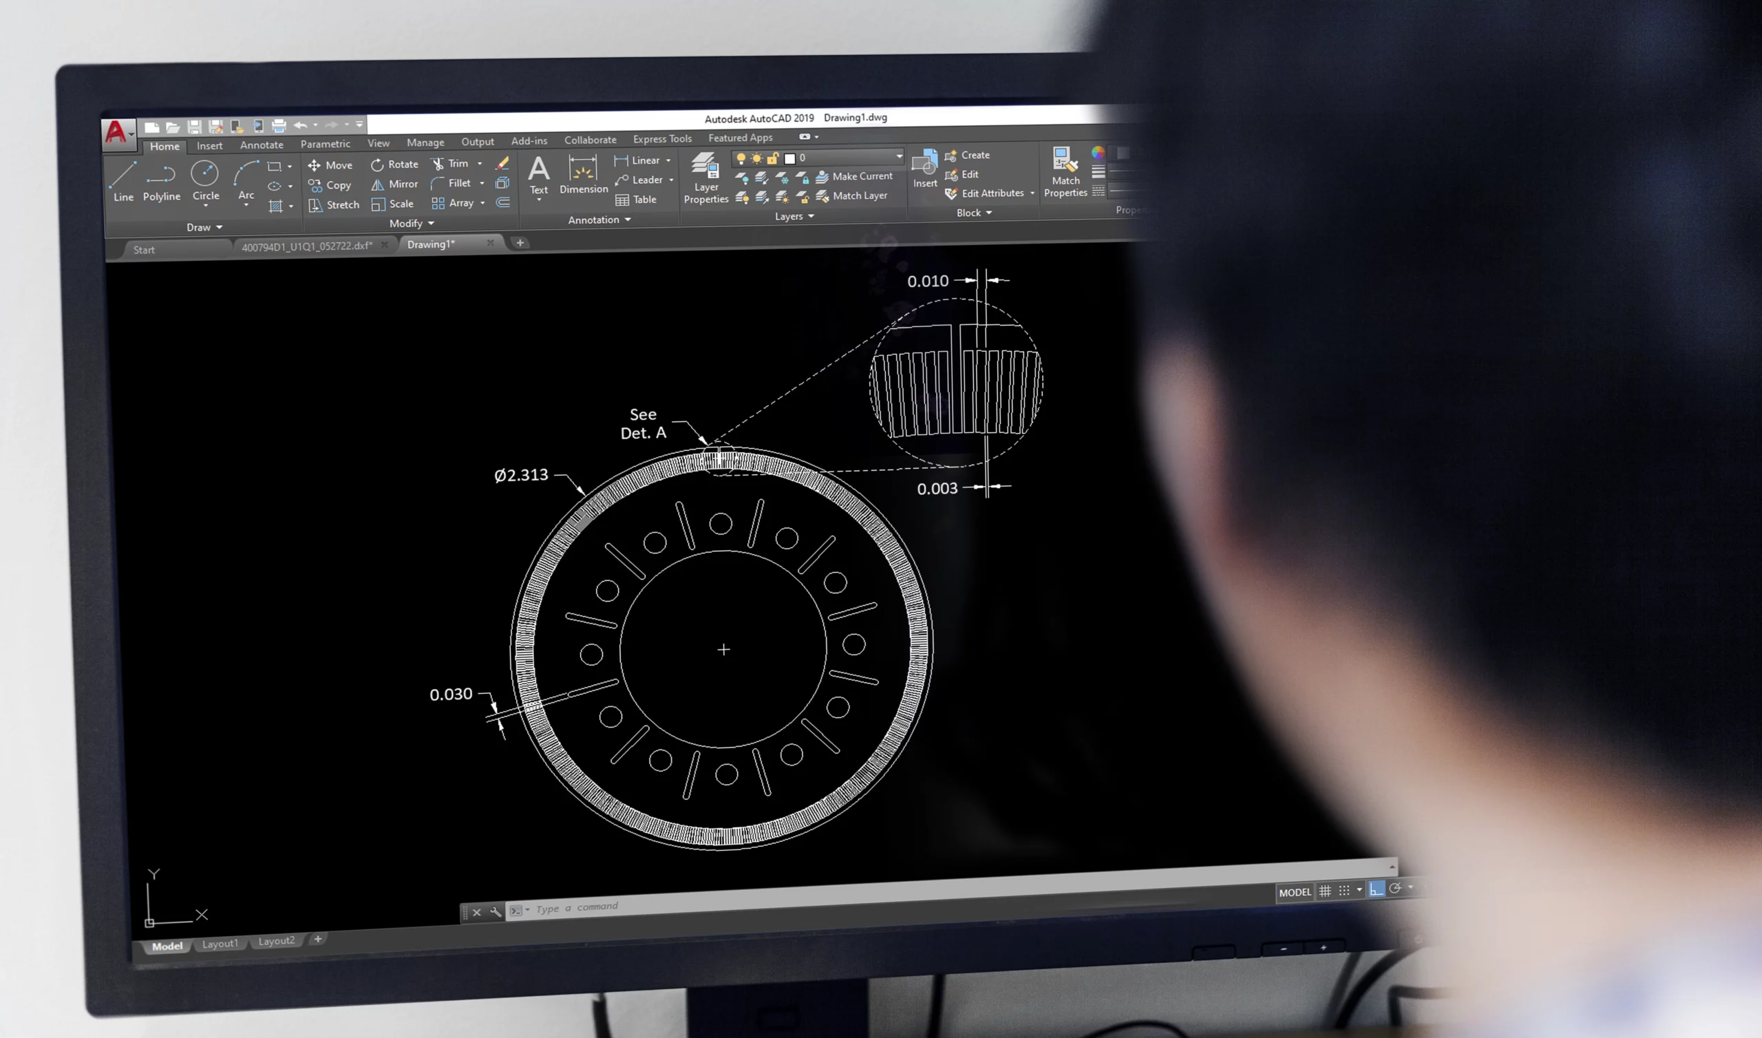This screenshot has width=1762, height=1038.
Task: Click the Save icon in quick access toolbar
Action: click(194, 127)
